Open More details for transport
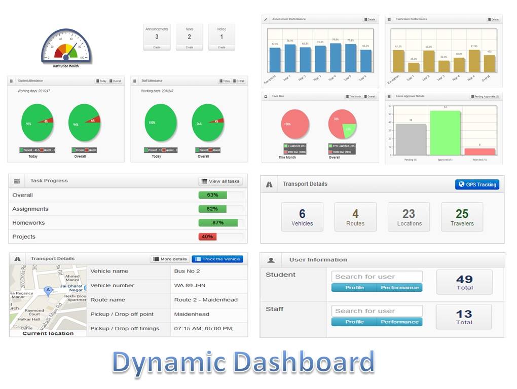The image size is (517, 389). point(170,259)
